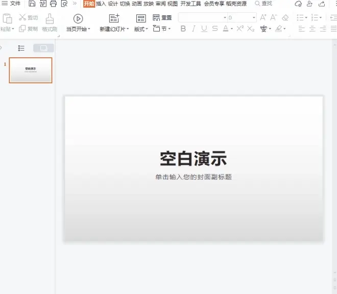This screenshot has height=294, width=337.
Task: Click the Print Preview icon
Action: click(x=64, y=4)
